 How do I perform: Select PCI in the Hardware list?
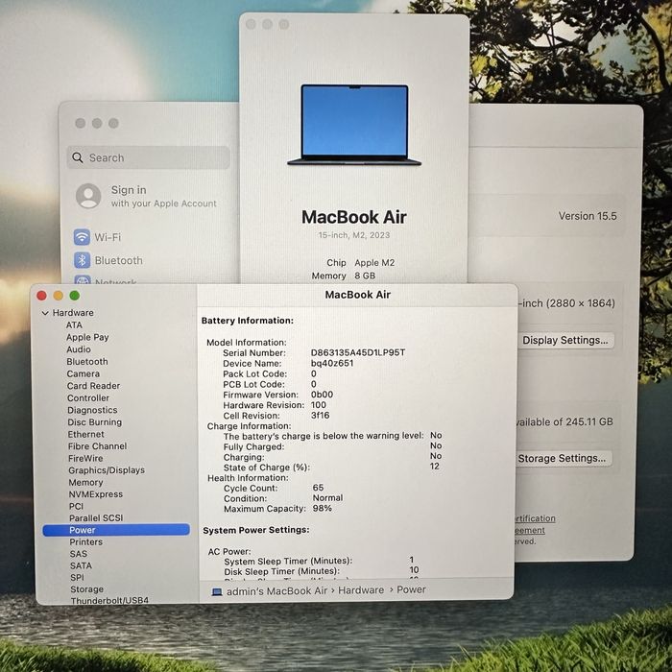click(x=76, y=506)
